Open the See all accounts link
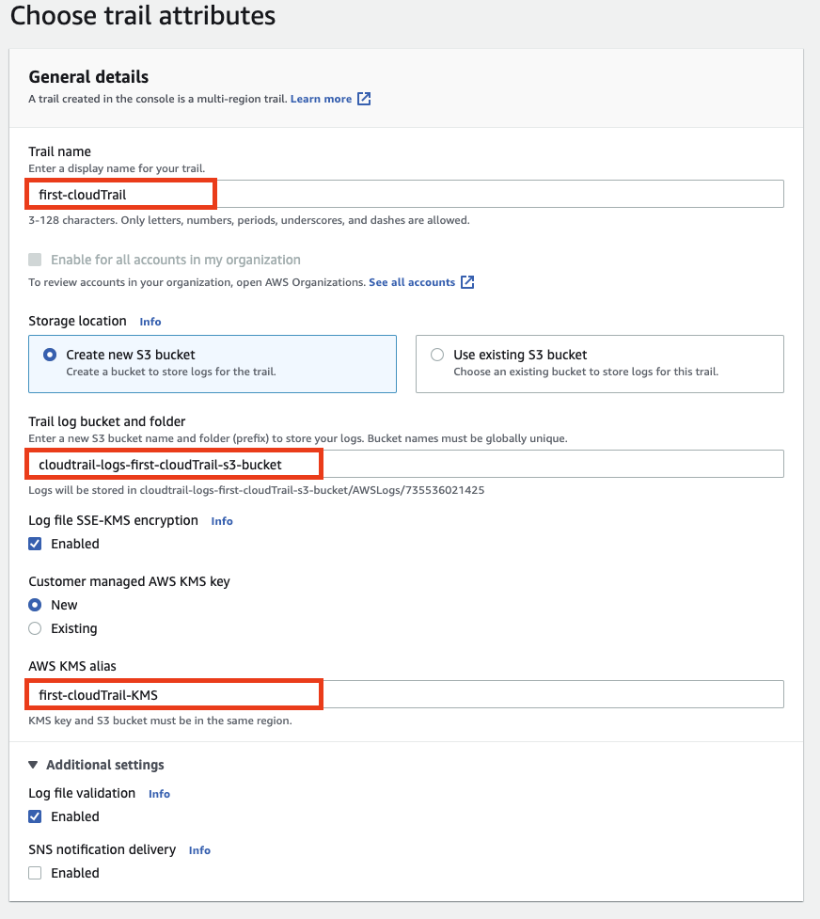The width and height of the screenshot is (820, 919). pos(412,282)
